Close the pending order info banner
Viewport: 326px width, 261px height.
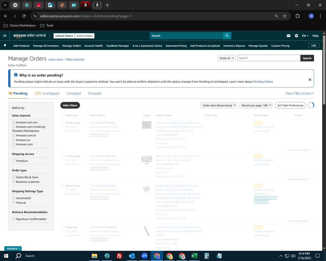[310, 80]
